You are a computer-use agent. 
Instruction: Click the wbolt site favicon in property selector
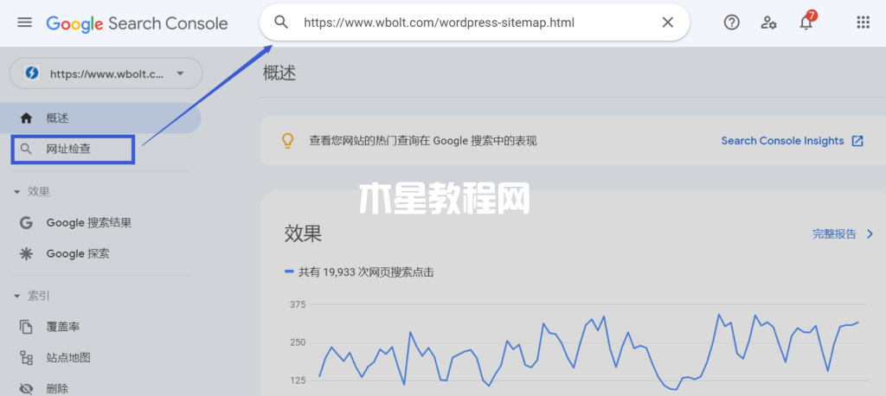(x=32, y=73)
